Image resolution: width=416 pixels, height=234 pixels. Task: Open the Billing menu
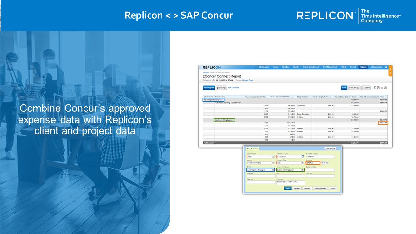344,67
